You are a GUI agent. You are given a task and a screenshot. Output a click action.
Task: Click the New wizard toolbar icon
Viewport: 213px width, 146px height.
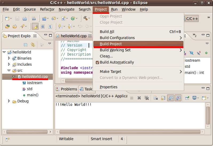tap(7, 18)
